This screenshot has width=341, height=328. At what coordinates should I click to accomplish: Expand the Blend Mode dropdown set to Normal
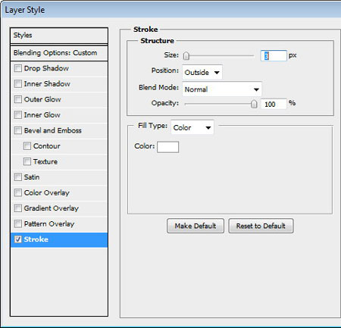[x=222, y=89]
